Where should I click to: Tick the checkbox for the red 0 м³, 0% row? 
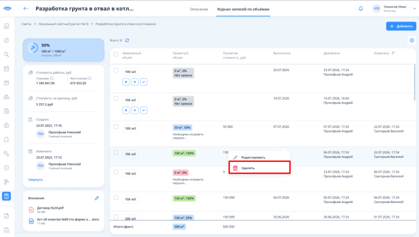[x=116, y=172]
